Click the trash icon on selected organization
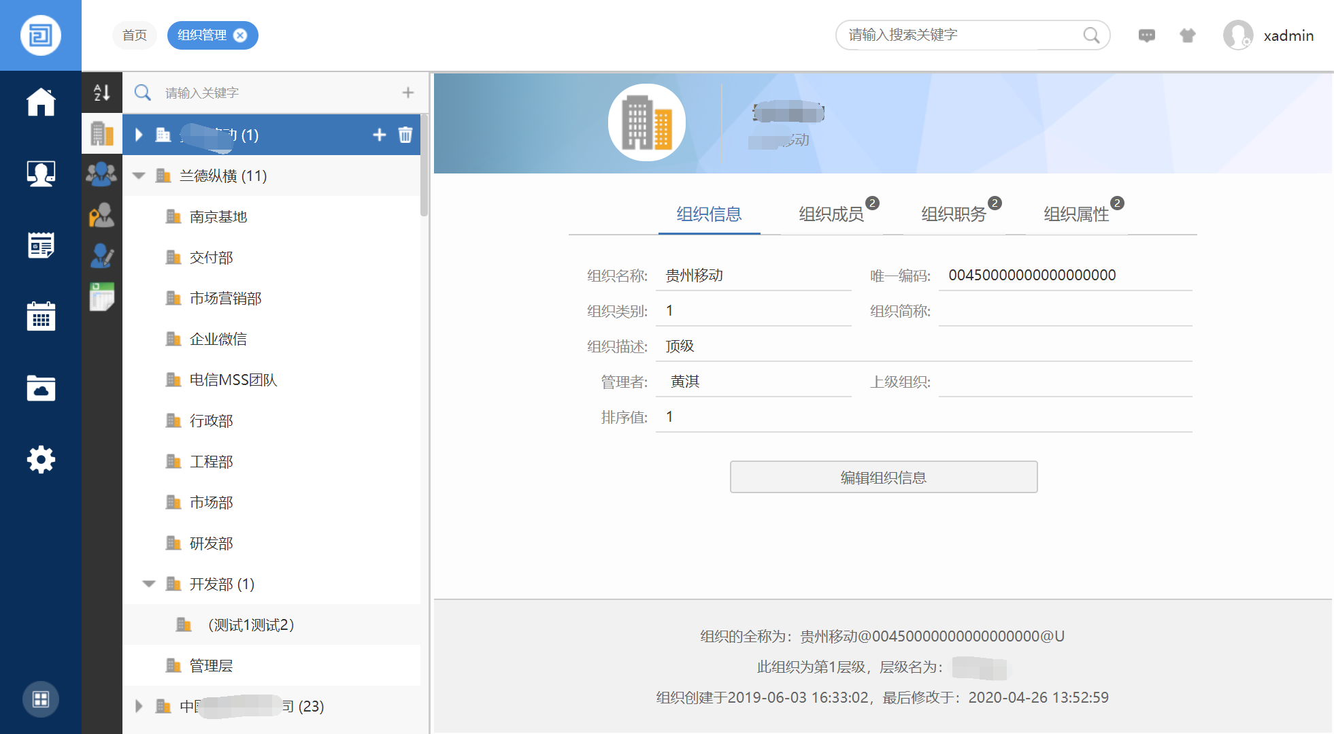The width and height of the screenshot is (1334, 734). click(x=405, y=135)
